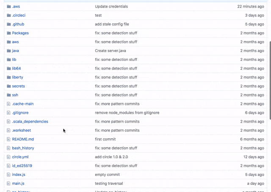The height and width of the screenshot is (192, 271).
Task: Click the file icon beside id_ed25519
Action: pyautogui.click(x=8, y=166)
